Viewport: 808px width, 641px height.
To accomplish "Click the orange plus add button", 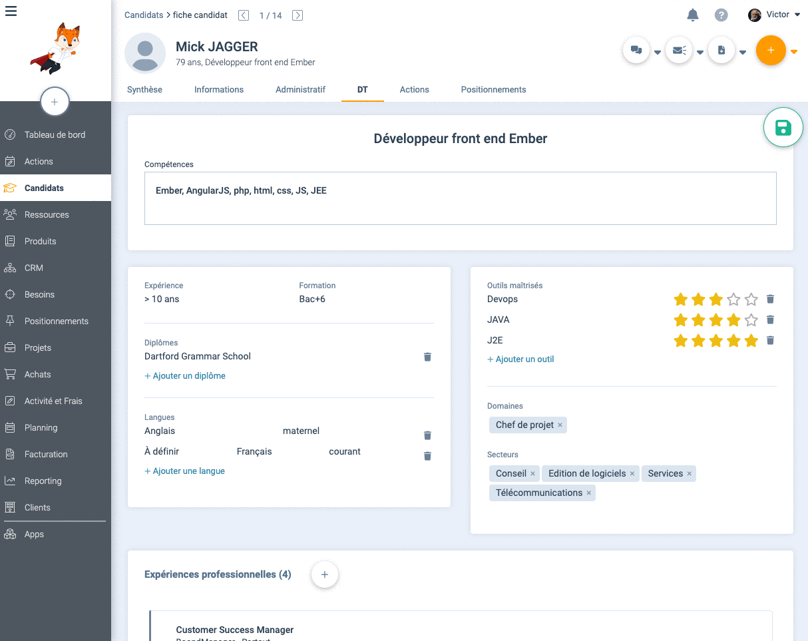I will click(x=771, y=50).
